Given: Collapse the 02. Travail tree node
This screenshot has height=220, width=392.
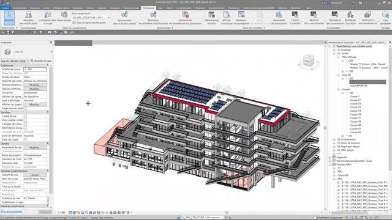Looking at the screenshot, I should pos(334,53).
